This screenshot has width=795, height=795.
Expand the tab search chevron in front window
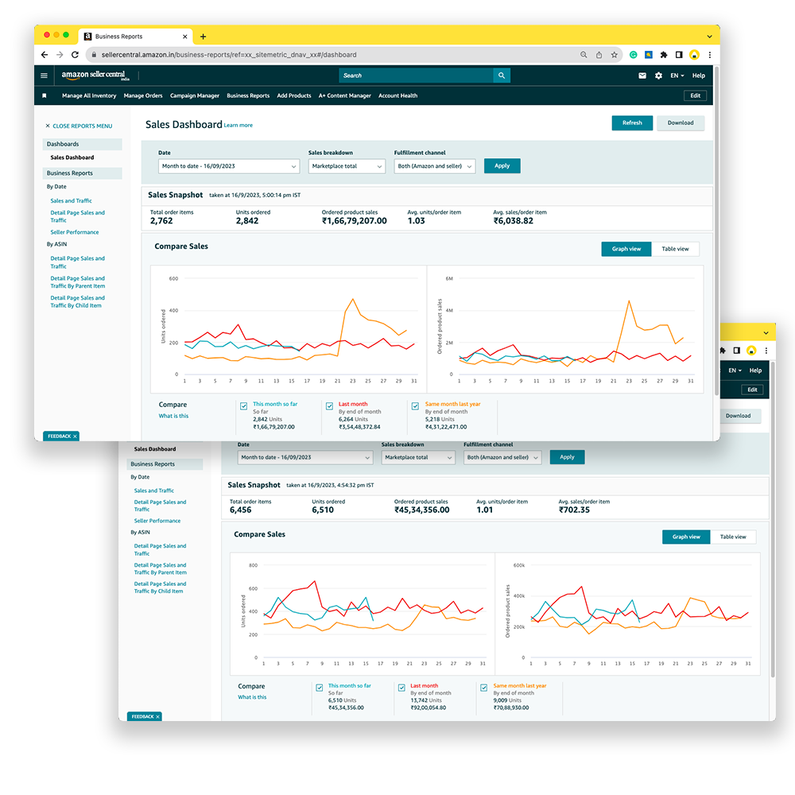tap(709, 37)
